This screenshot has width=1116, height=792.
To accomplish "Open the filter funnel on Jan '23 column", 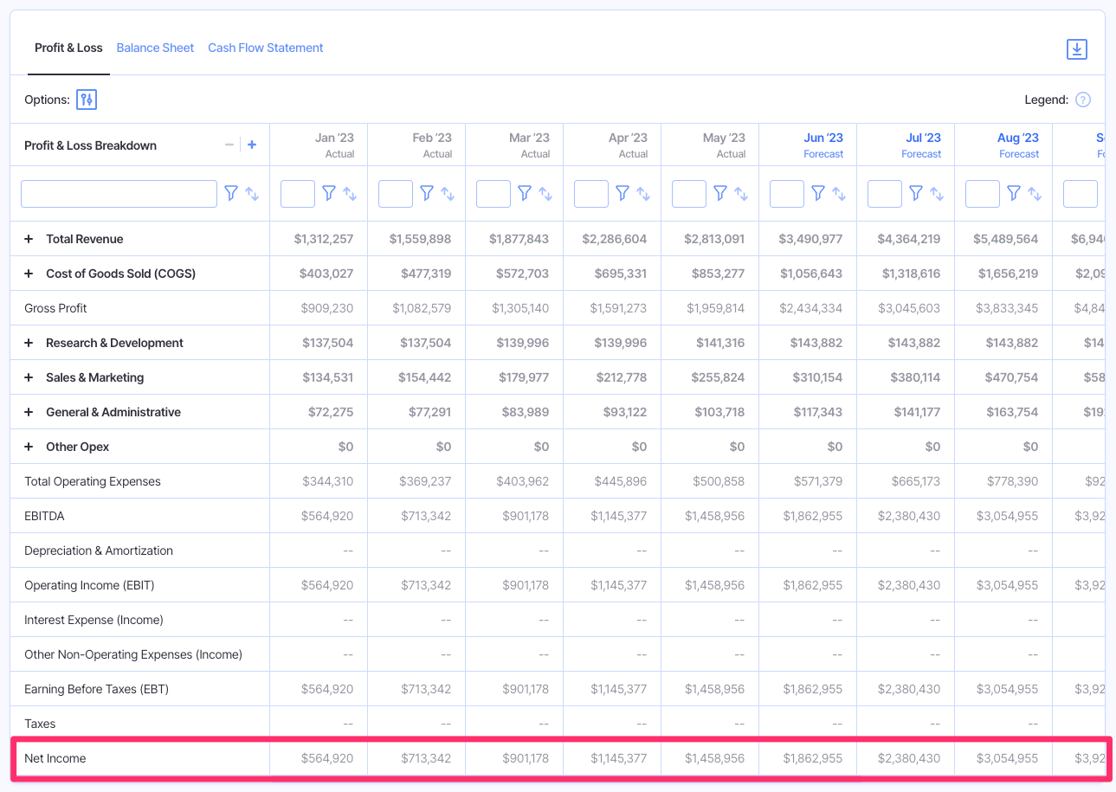I will click(x=330, y=193).
